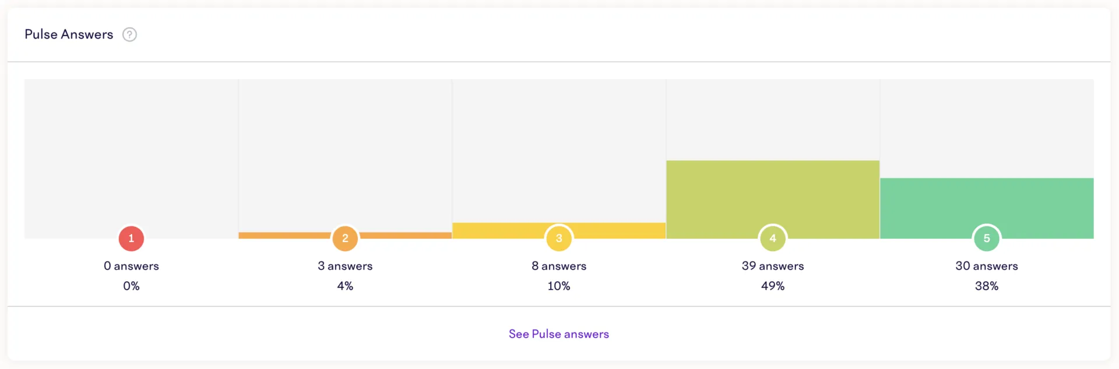The image size is (1119, 369).
Task: Click the 0 answers label
Action: coord(131,266)
